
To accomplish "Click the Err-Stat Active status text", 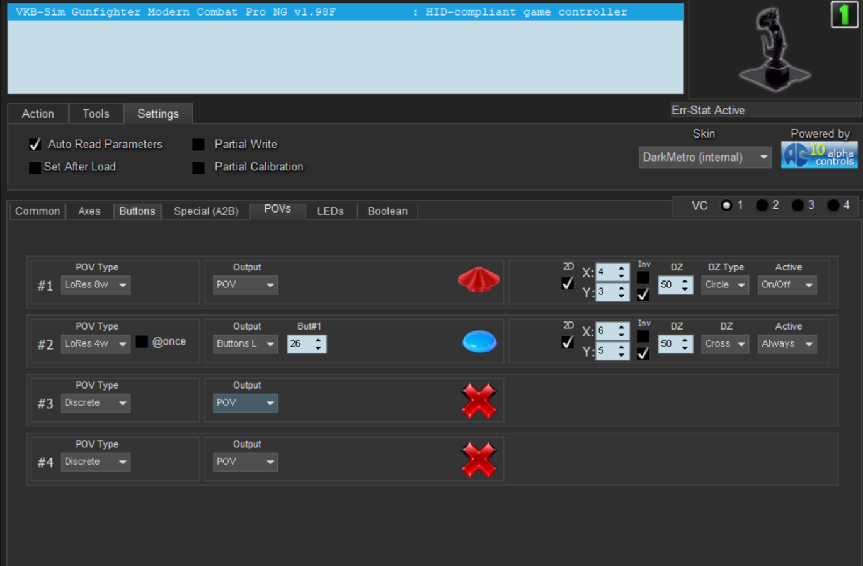I will (x=708, y=111).
